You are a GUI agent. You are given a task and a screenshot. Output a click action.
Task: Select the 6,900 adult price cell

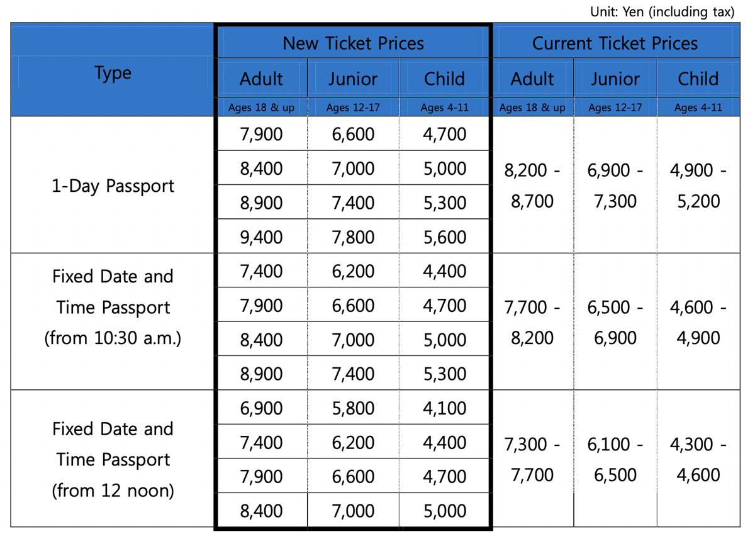(261, 408)
